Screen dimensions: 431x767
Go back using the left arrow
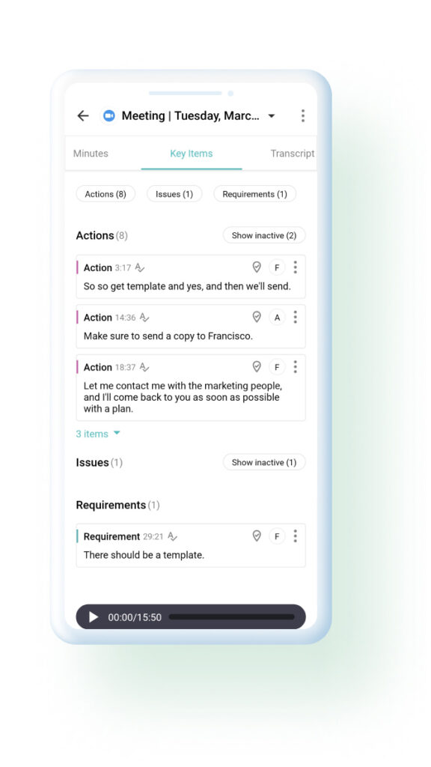pyautogui.click(x=83, y=116)
